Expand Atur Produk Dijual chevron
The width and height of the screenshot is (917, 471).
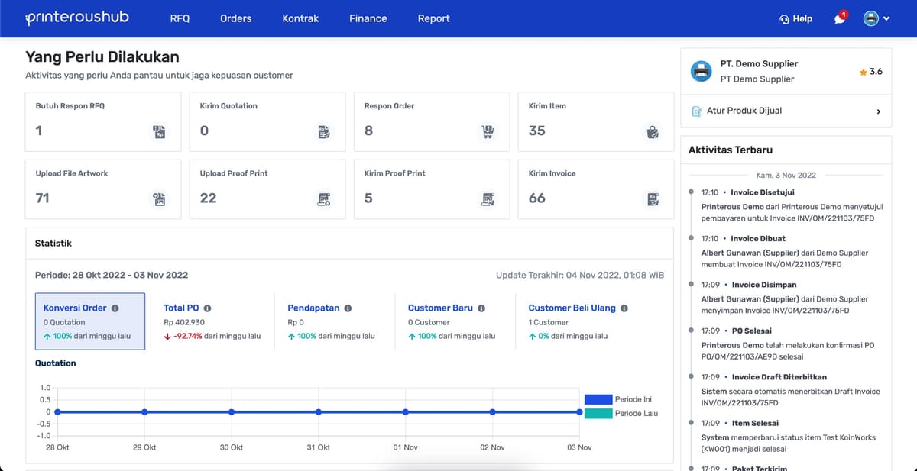coord(878,111)
